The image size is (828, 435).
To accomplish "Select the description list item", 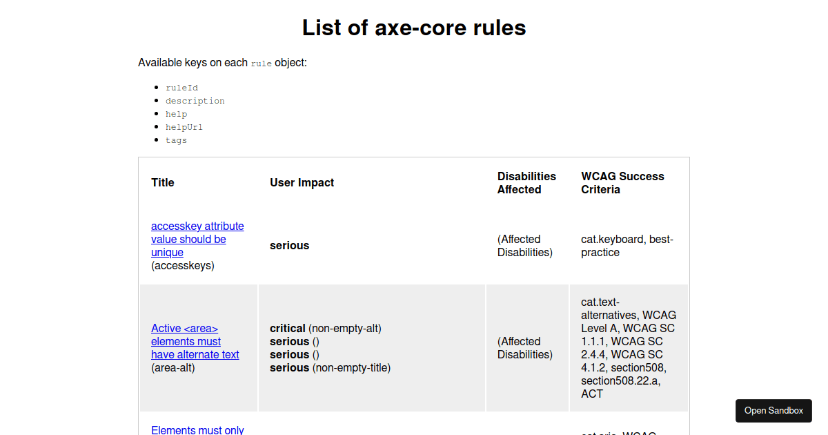I will click(x=195, y=101).
